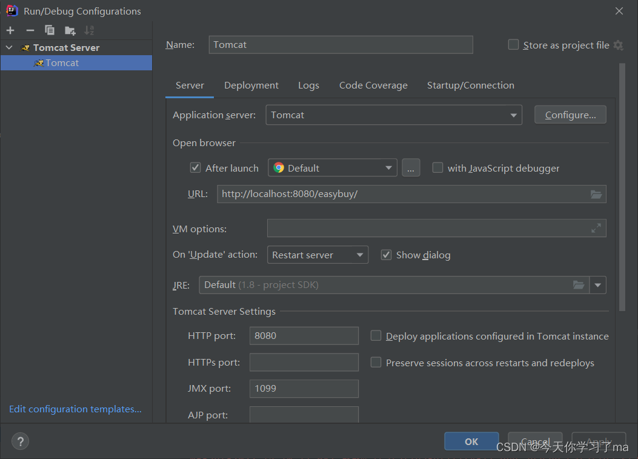Image resolution: width=638 pixels, height=459 pixels.
Task: Open the Code Coverage tab
Action: [x=373, y=85]
